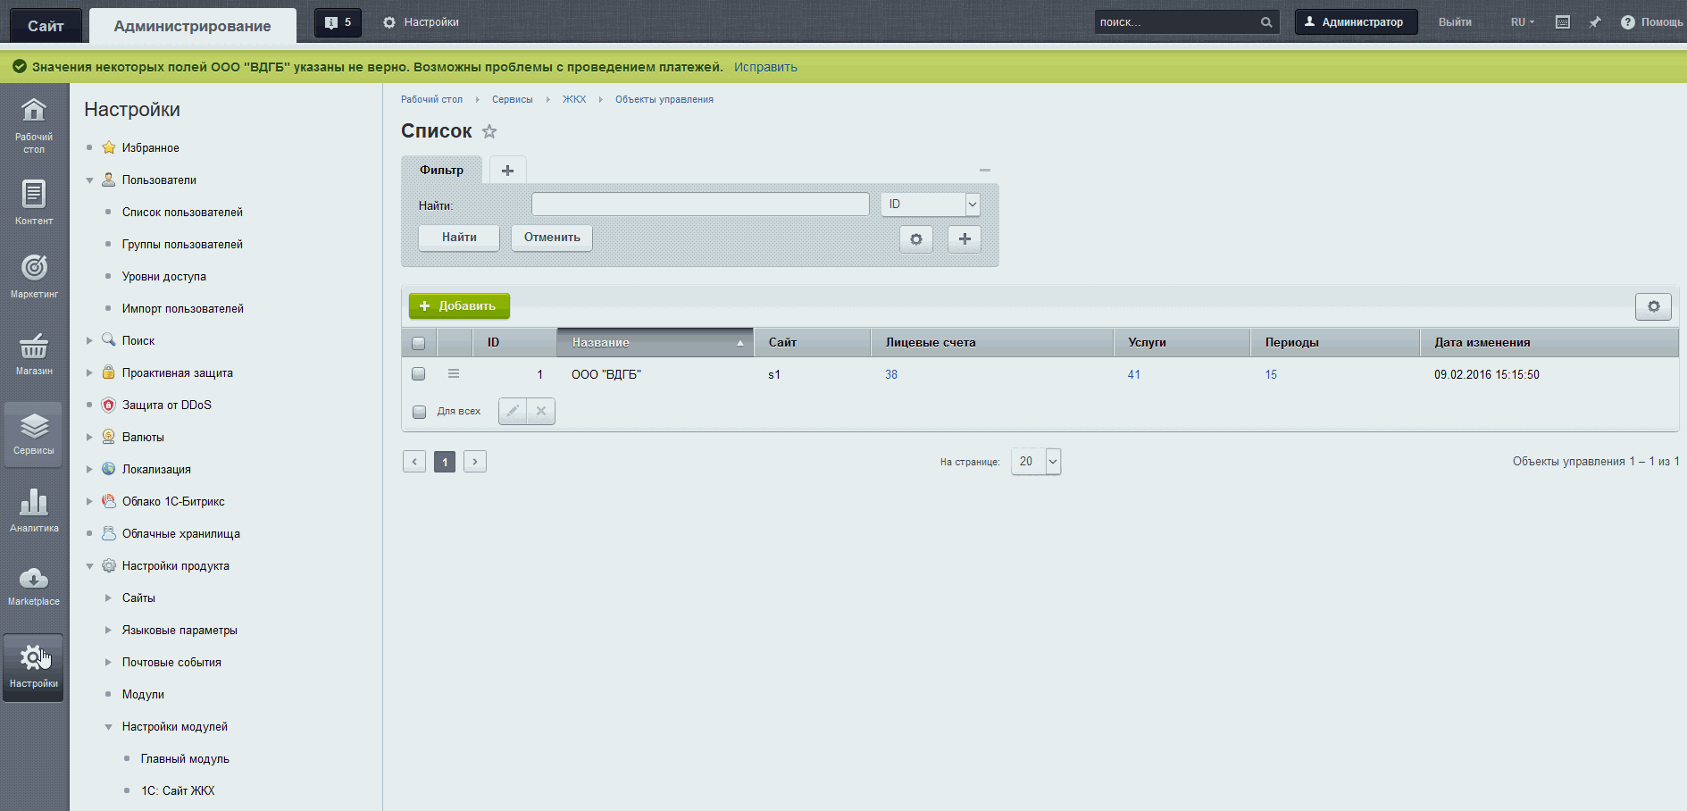
Task: Open row actions menu for ООО "ВДГБ"
Action: click(454, 374)
